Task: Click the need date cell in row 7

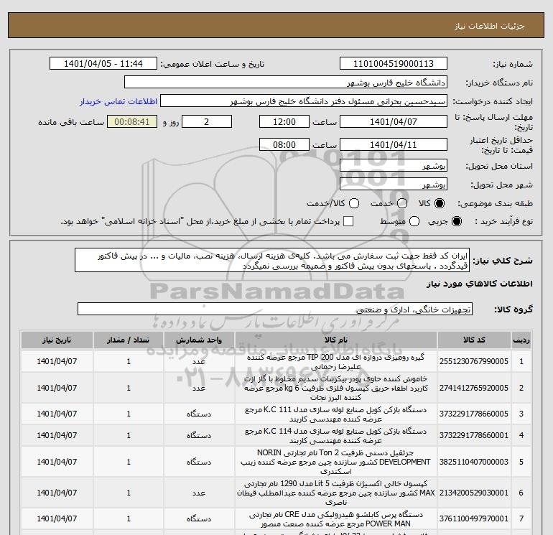Action: [x=57, y=518]
